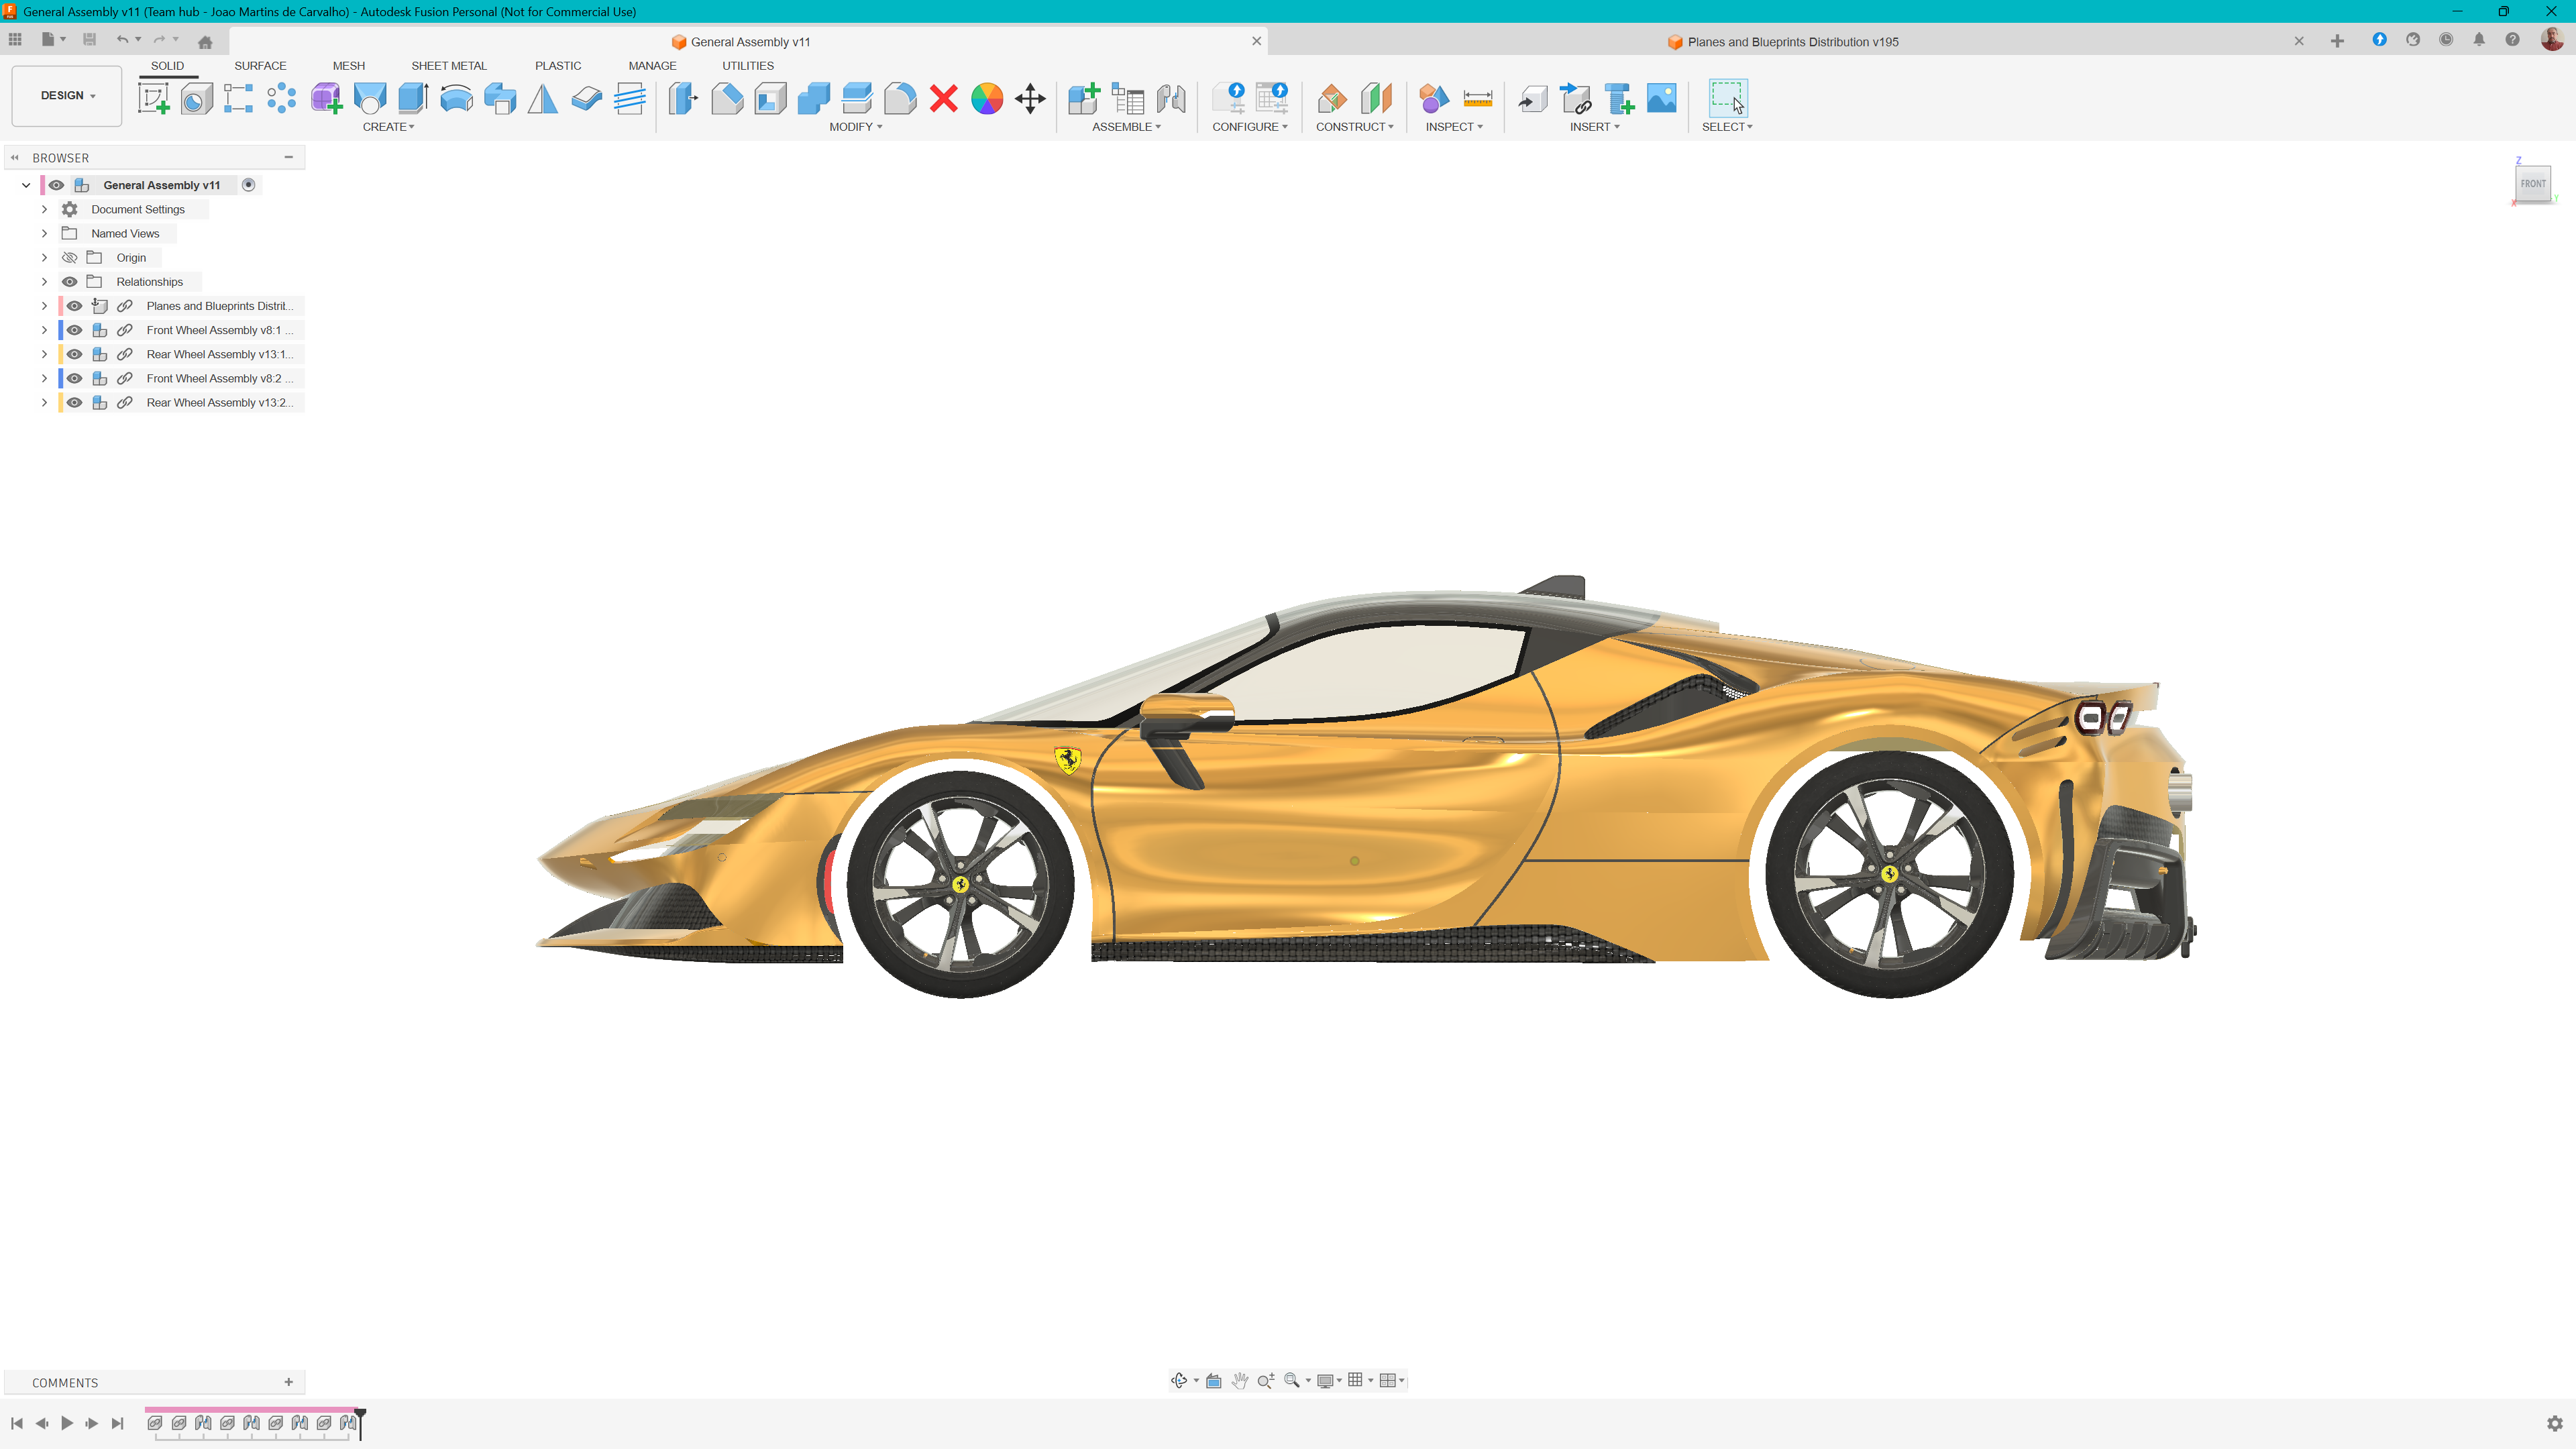This screenshot has height=1449, width=2576.
Task: Expand the Named Views folder
Action: (44, 234)
